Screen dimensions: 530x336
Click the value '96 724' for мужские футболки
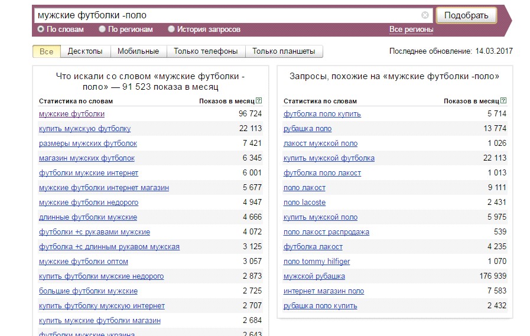tap(250, 114)
